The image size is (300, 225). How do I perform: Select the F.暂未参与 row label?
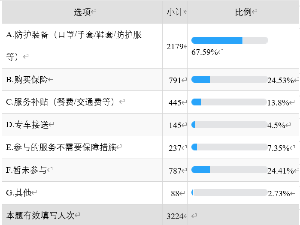[x=27, y=170]
